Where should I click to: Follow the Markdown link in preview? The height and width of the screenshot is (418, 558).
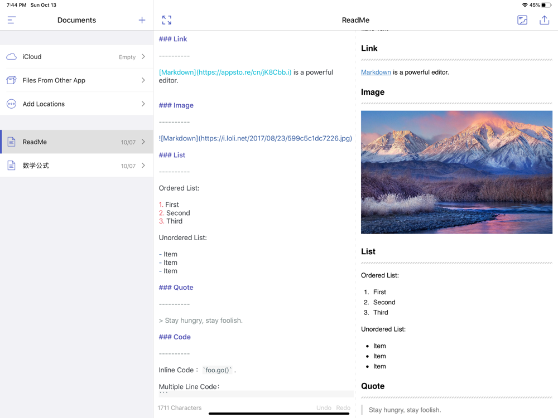(x=376, y=72)
